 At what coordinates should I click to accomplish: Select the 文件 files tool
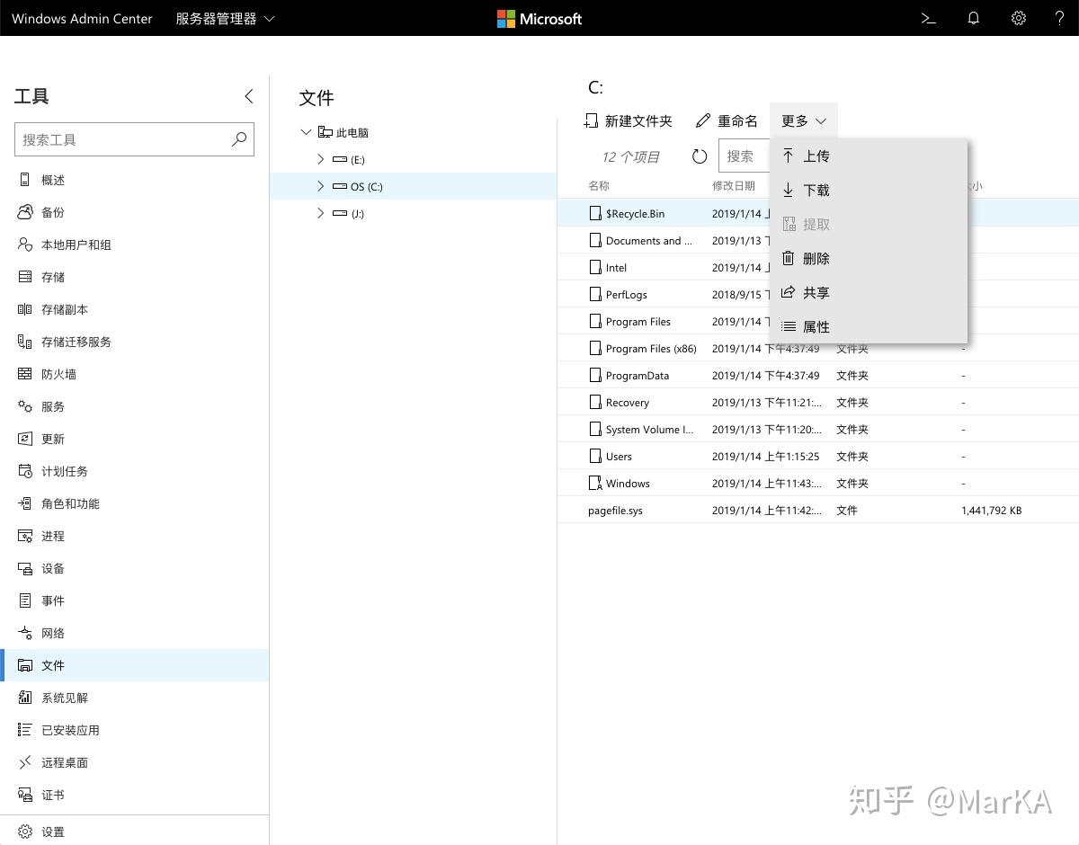coord(134,665)
